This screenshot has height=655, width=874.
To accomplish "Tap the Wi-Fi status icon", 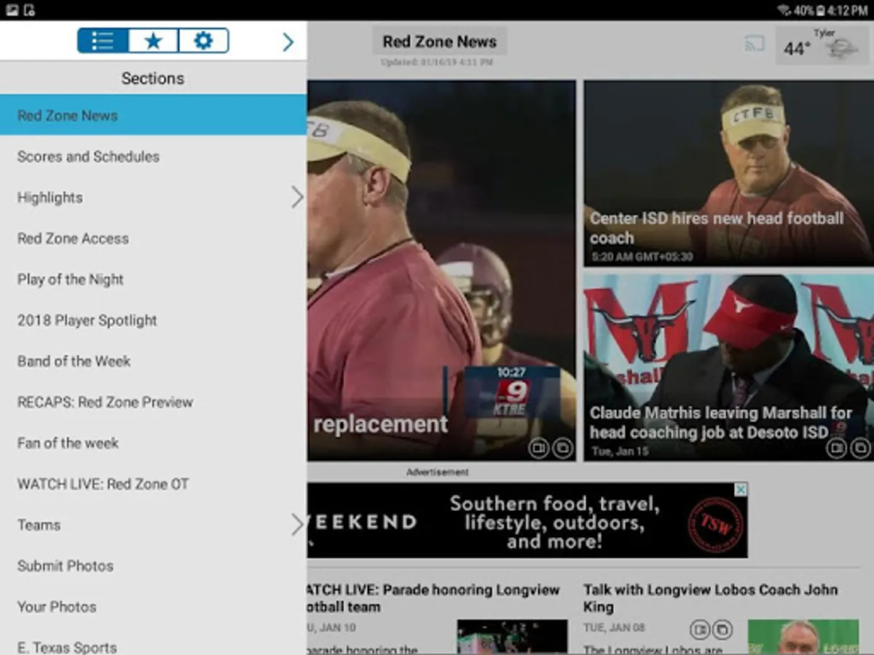I will coord(784,10).
